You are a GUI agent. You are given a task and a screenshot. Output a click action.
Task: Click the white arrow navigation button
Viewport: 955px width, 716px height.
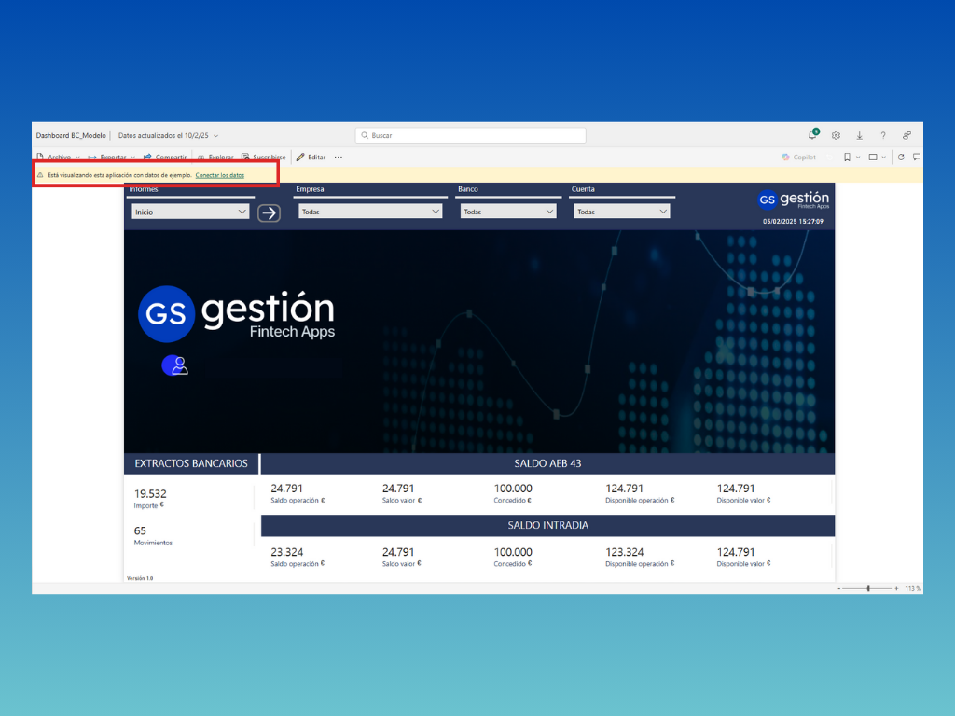point(269,213)
